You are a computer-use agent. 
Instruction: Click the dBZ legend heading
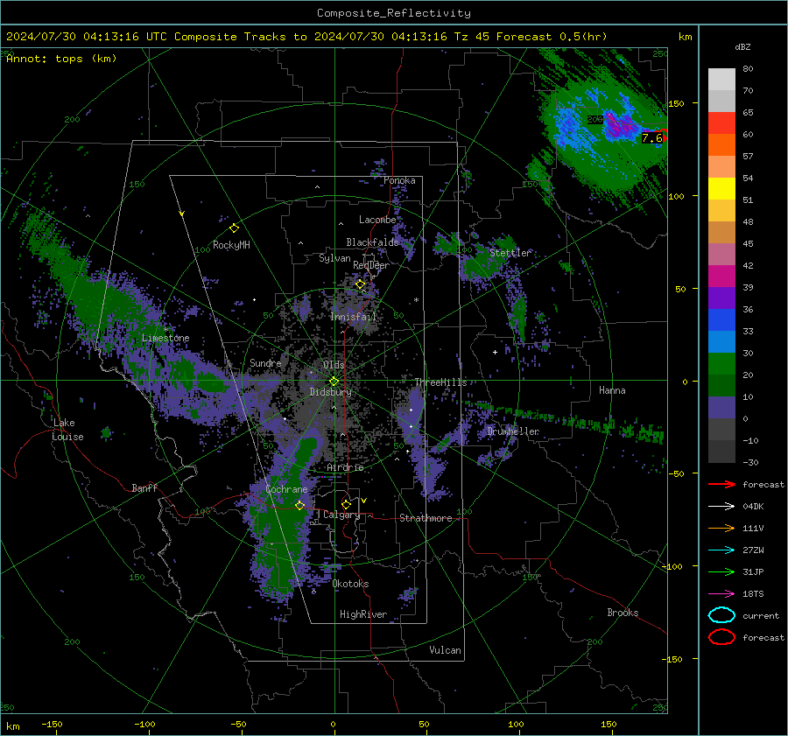742,46
